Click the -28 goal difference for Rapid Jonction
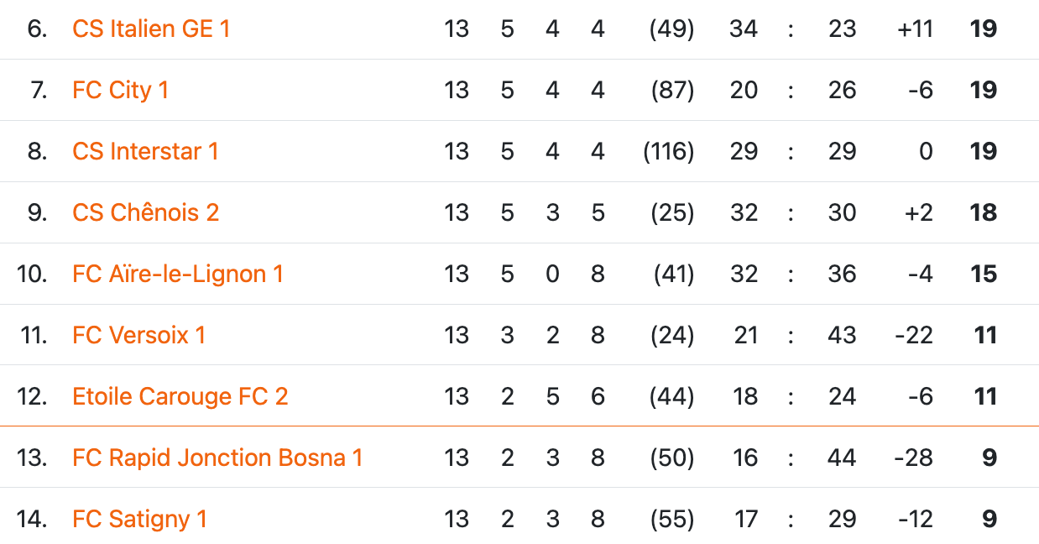Image resolution: width=1039 pixels, height=544 pixels. pos(914,458)
